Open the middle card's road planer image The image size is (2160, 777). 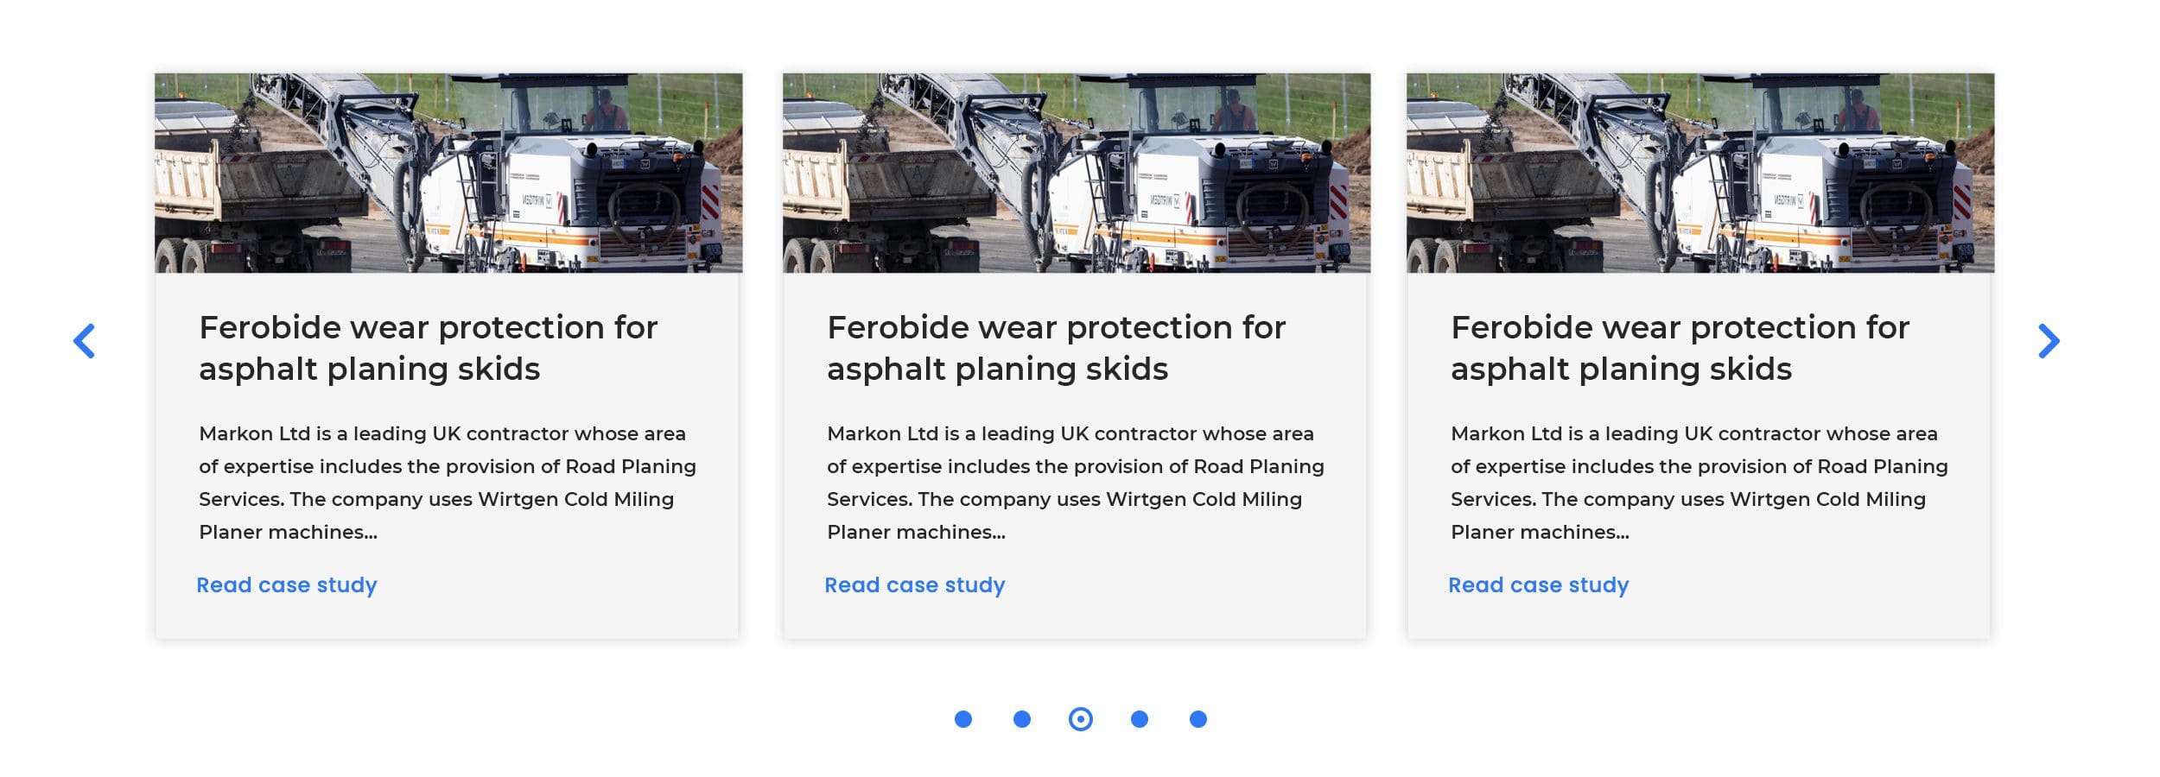pos(1076,173)
